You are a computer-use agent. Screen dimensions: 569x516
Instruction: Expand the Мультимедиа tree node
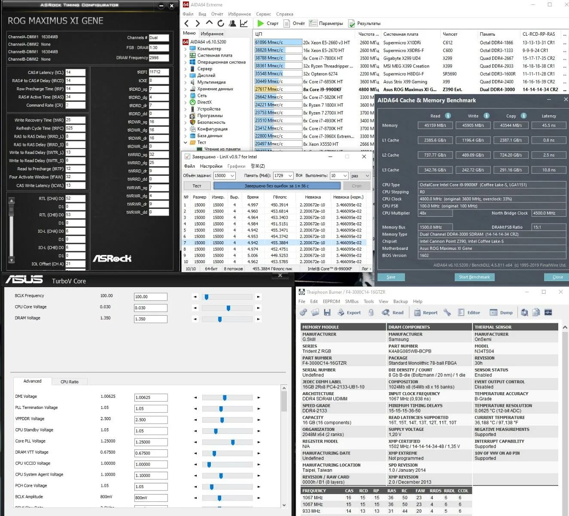click(x=186, y=82)
